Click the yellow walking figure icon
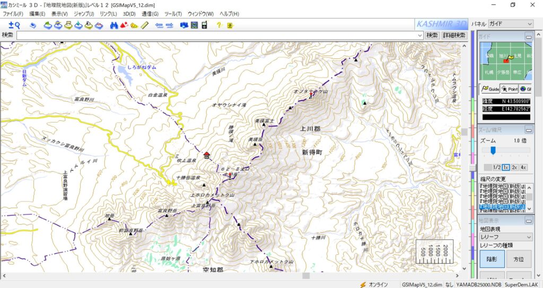This screenshot has height=288, width=543. pos(230,25)
